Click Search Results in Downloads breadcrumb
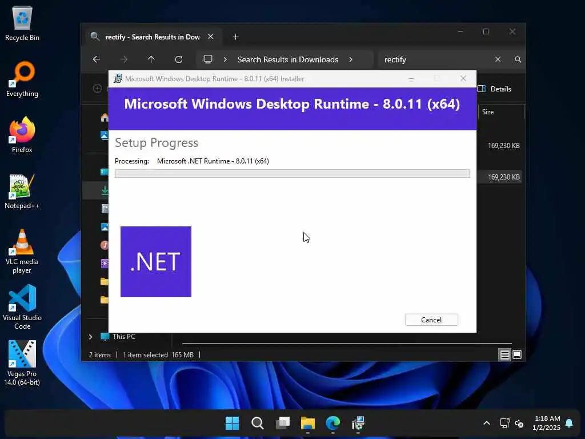This screenshot has height=439, width=585. (288, 59)
